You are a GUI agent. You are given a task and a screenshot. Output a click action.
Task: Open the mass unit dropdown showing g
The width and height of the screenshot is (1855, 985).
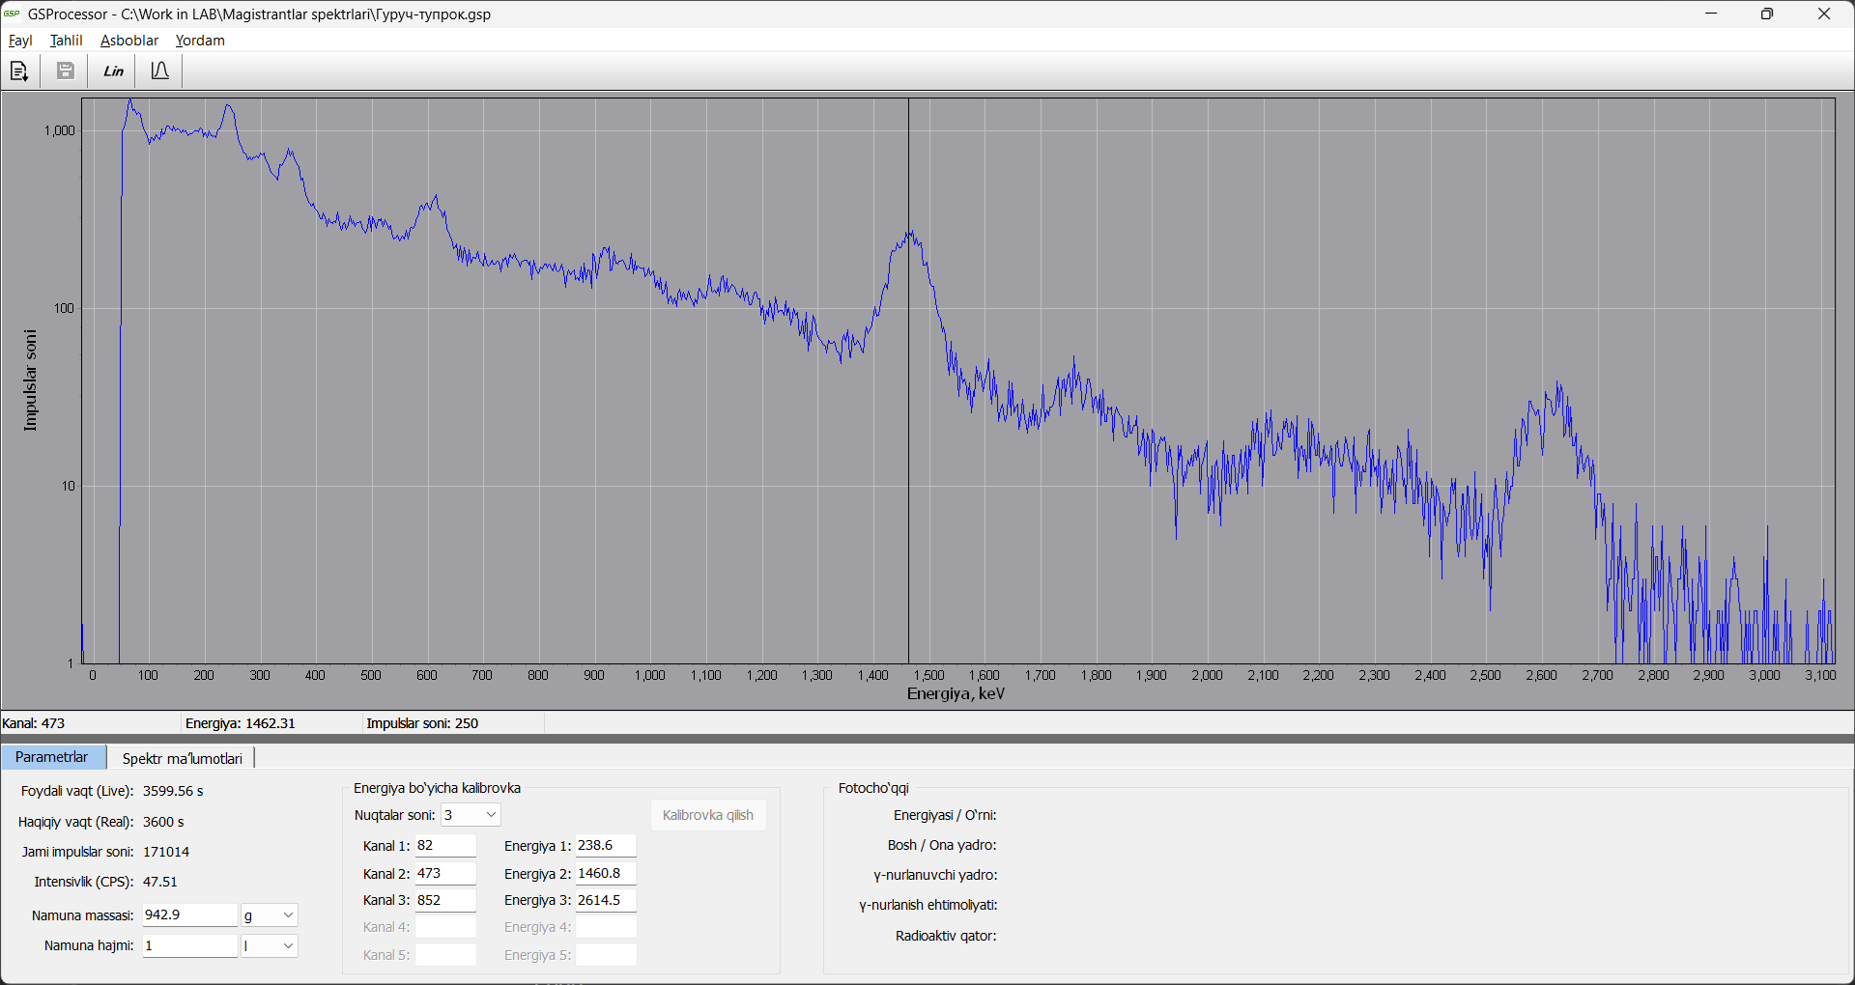coord(270,915)
